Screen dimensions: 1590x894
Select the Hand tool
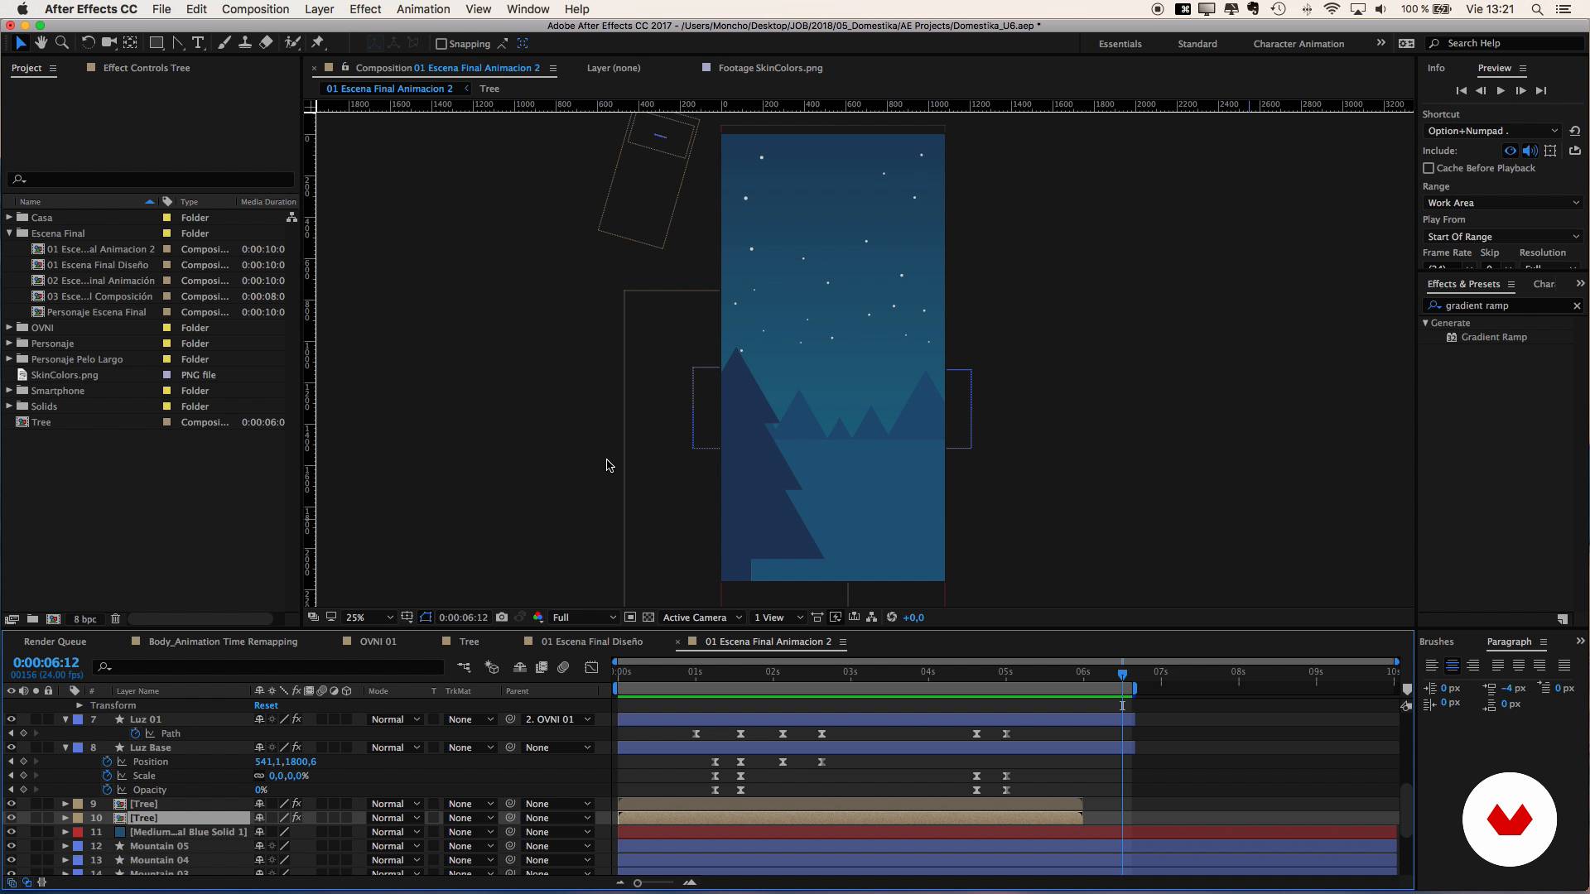pyautogui.click(x=41, y=43)
